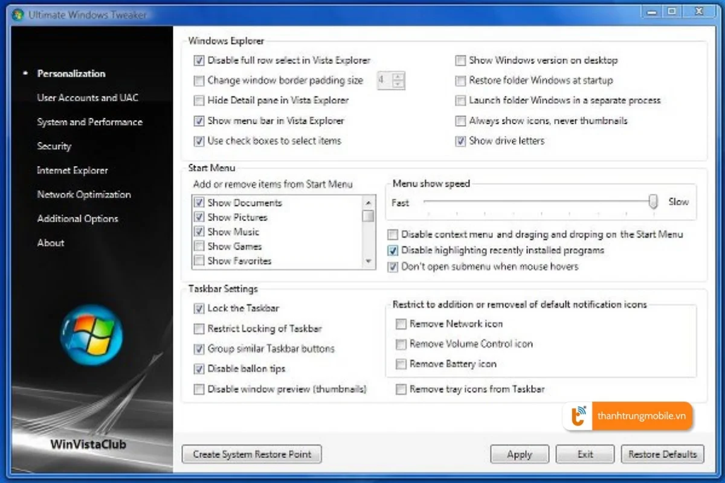Enable Always show icons, never thumbnails
This screenshot has width=725, height=483.
point(460,121)
